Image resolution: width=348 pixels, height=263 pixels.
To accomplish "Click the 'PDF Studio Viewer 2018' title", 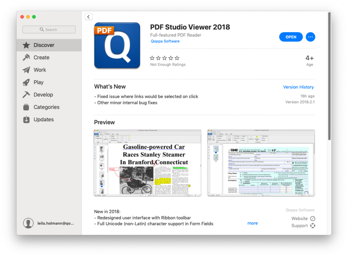I will [x=190, y=27].
